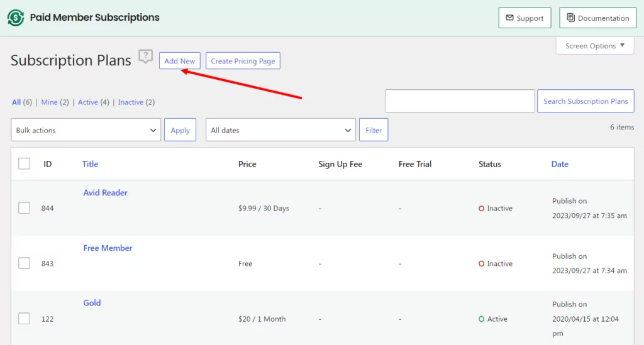Check the box for Gold plan
Image resolution: width=644 pixels, height=345 pixels.
(x=25, y=319)
